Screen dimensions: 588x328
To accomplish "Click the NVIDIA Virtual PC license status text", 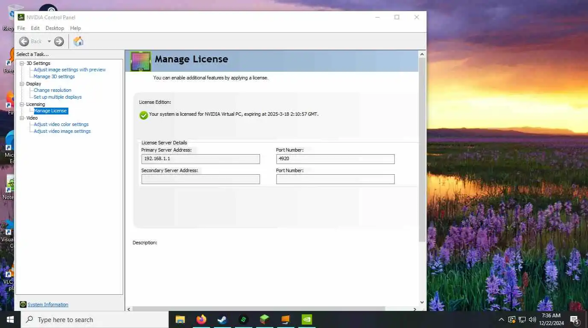I will [233, 114].
